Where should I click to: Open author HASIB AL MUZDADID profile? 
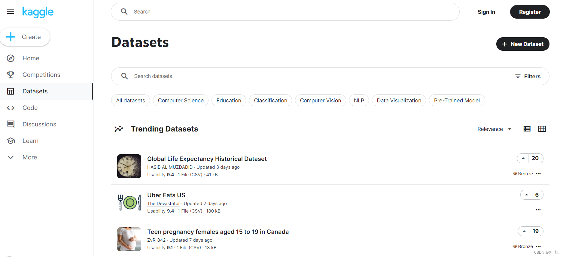point(170,167)
